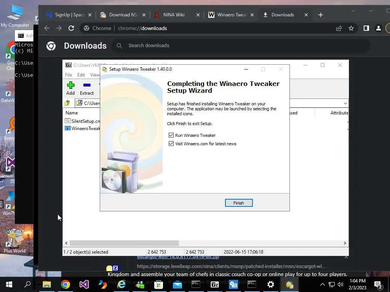Open the 7-Zip View menu
The height and width of the screenshot is (292, 390).
[95, 75]
